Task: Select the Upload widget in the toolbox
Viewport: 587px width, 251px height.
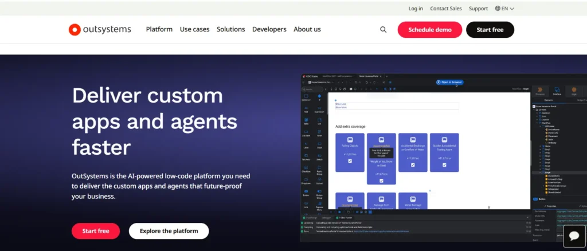Action: point(319,181)
